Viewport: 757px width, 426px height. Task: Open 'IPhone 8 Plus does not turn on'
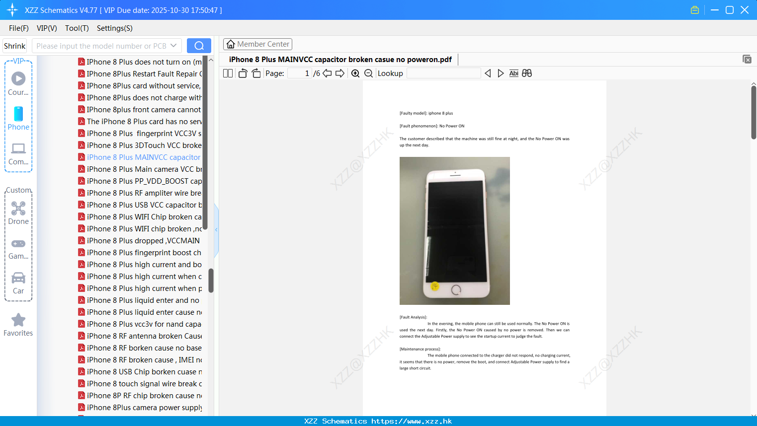140,62
